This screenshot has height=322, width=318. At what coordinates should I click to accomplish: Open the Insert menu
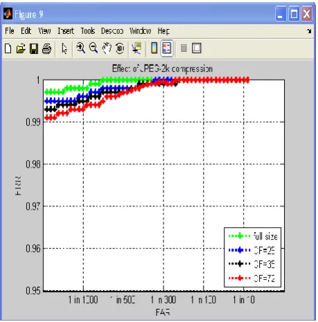66,30
